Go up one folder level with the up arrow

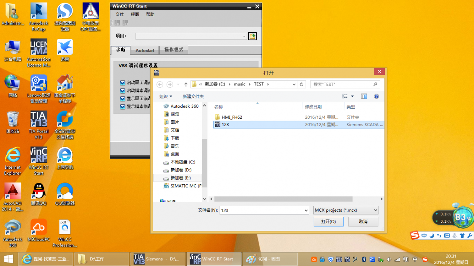click(x=186, y=84)
